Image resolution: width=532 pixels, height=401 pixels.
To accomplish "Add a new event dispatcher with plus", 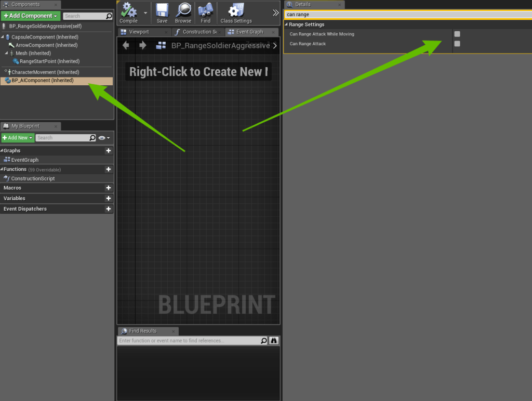I will (x=109, y=209).
